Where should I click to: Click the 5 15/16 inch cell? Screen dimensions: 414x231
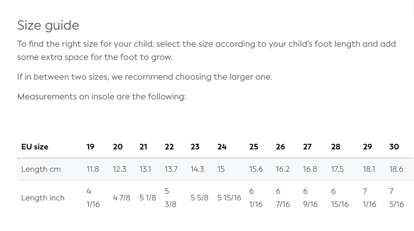point(229,198)
